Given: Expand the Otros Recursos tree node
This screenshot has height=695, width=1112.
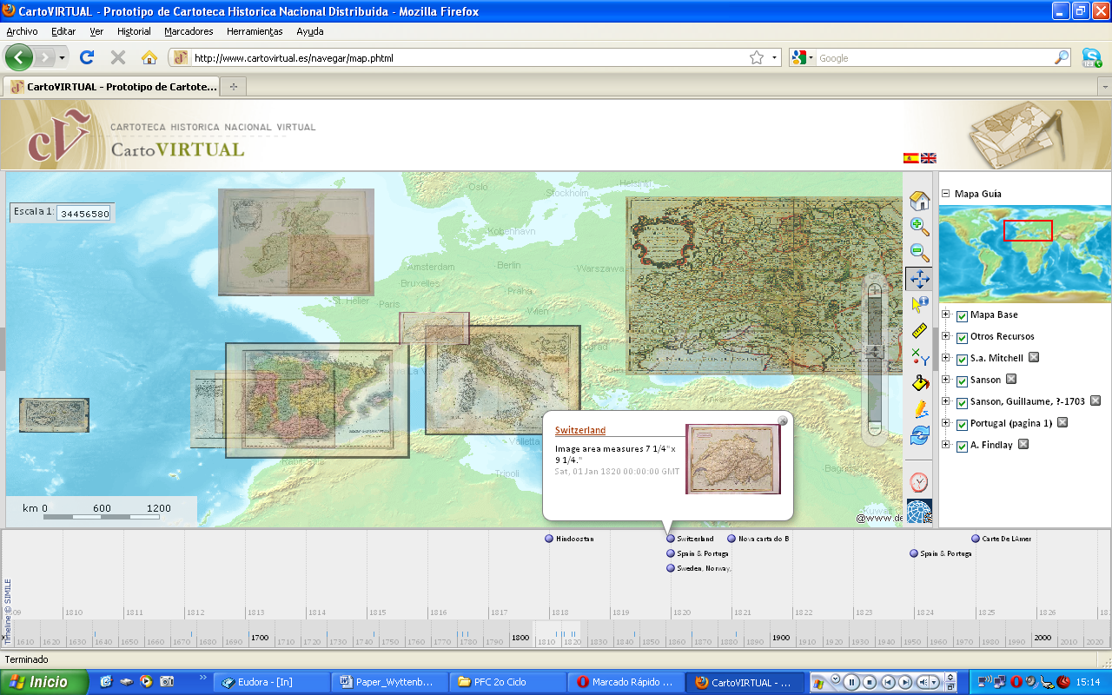Looking at the screenshot, I should 945,336.
